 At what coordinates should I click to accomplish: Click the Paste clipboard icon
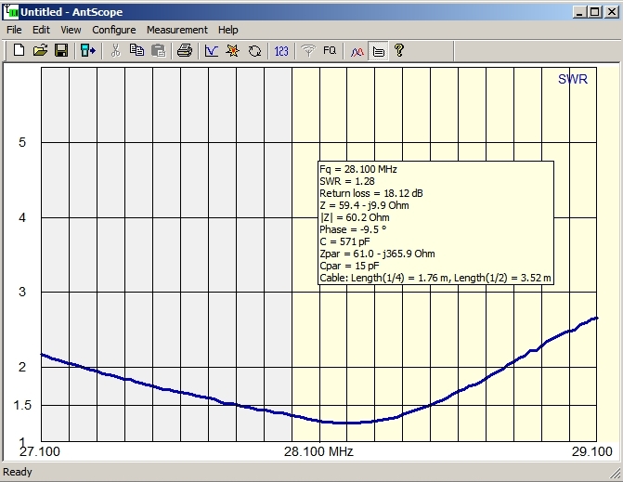pyautogui.click(x=158, y=50)
